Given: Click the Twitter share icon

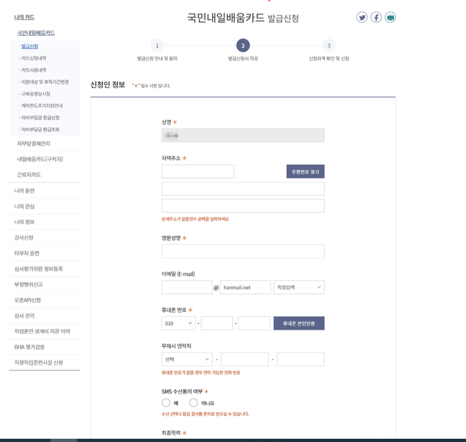Looking at the screenshot, I should [x=361, y=16].
